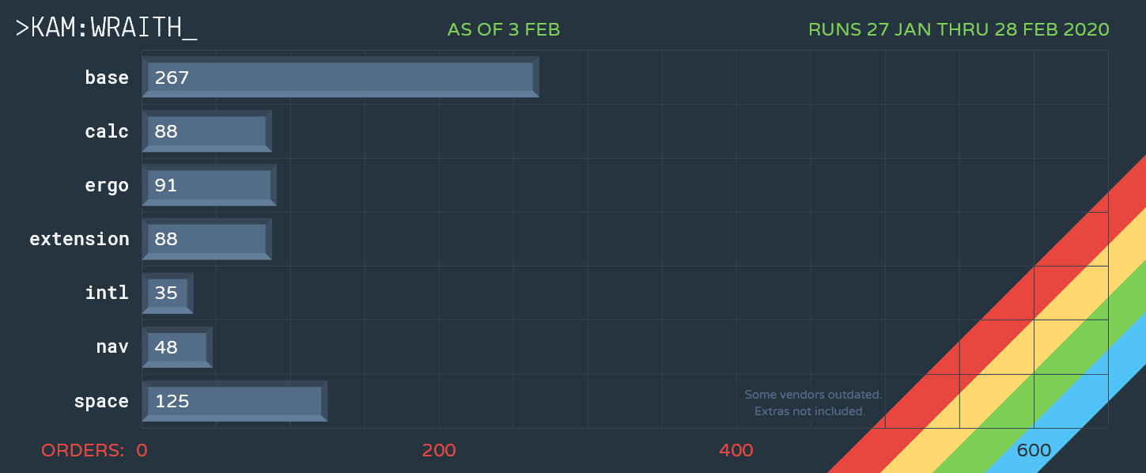This screenshot has height=473, width=1146.
Task: Click the nav bar showing 48
Action: point(177,347)
